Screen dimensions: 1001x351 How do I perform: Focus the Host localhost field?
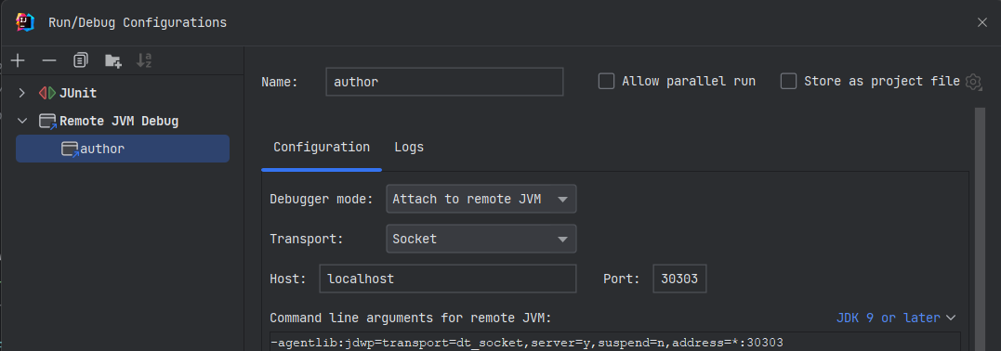tap(447, 279)
